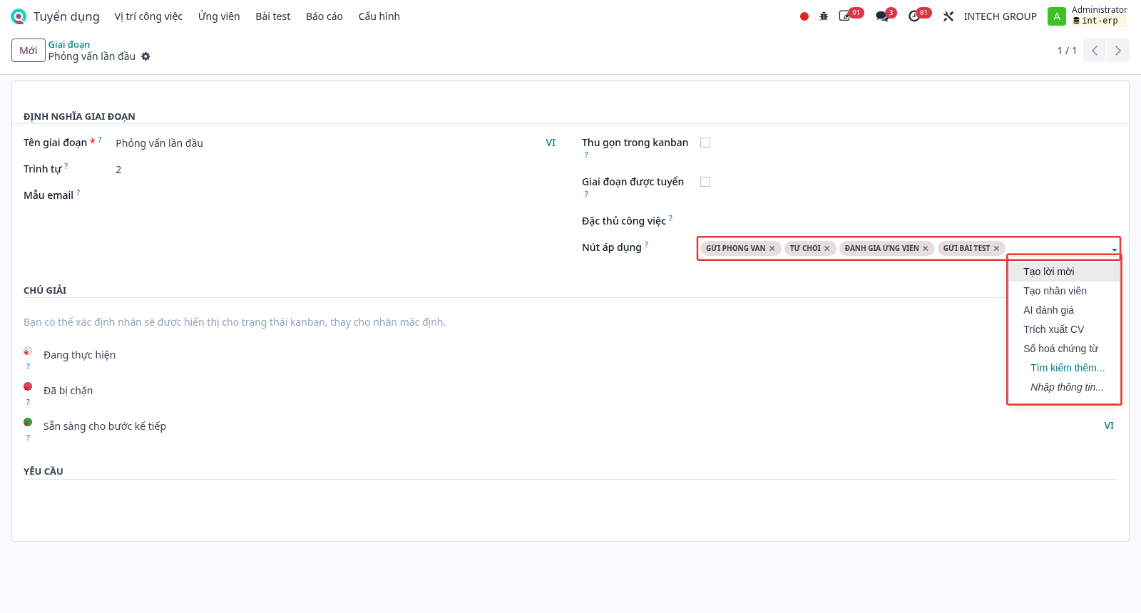Image resolution: width=1141 pixels, height=613 pixels.
Task: Open the Cấu hình menu
Action: coord(379,16)
